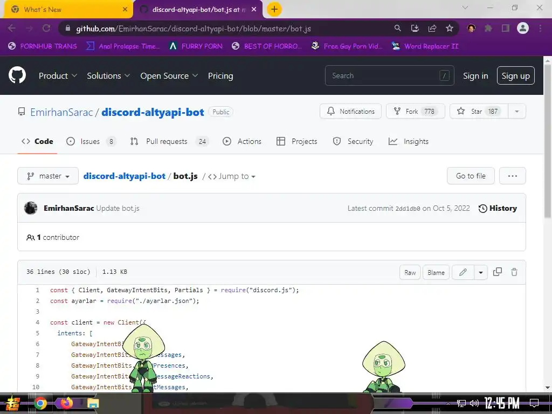The image size is (552, 414).
Task: Click EmirhanSarac's commit author avatar
Action: 31,208
